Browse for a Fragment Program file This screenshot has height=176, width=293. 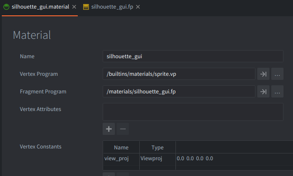tap(277, 92)
